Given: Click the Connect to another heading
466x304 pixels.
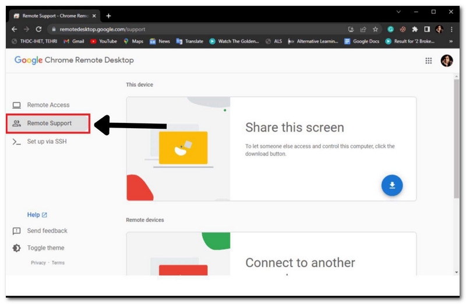Looking at the screenshot, I should 300,263.
